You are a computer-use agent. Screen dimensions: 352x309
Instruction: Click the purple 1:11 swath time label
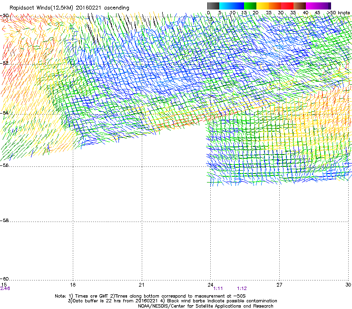[218, 289]
